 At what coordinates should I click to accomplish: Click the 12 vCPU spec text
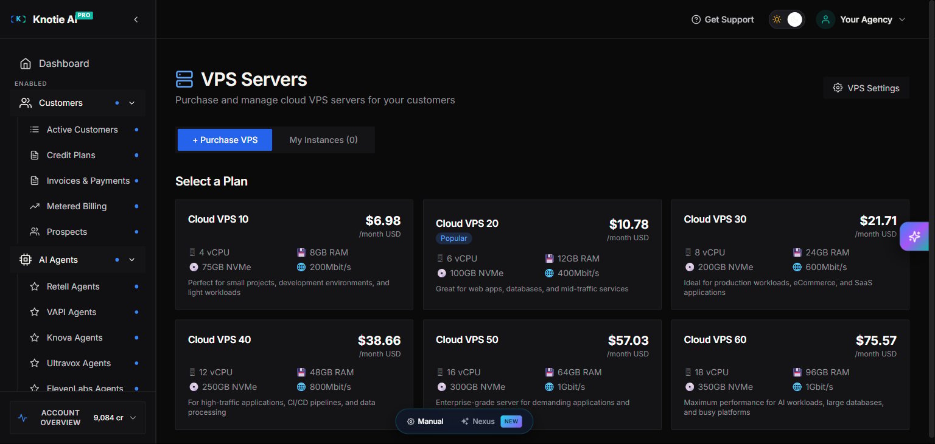tap(215, 372)
